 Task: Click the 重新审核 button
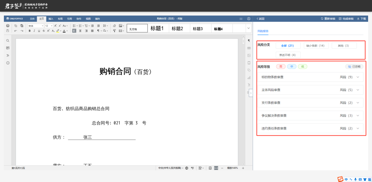pos(328,19)
